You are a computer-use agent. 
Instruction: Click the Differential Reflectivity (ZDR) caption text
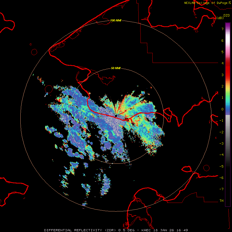[80, 230]
